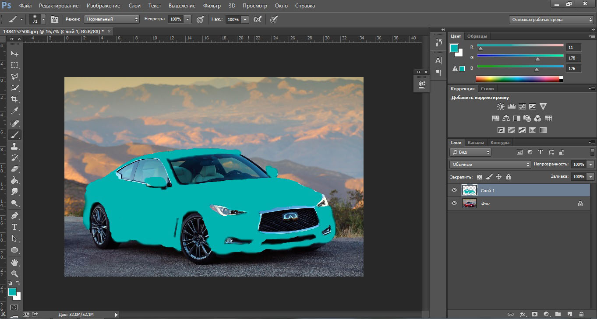
Task: Select the Hand tool
Action: tap(14, 262)
